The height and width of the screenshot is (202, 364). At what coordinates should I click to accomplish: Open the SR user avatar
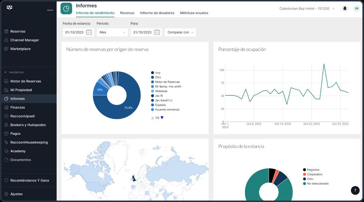(x=356, y=8)
